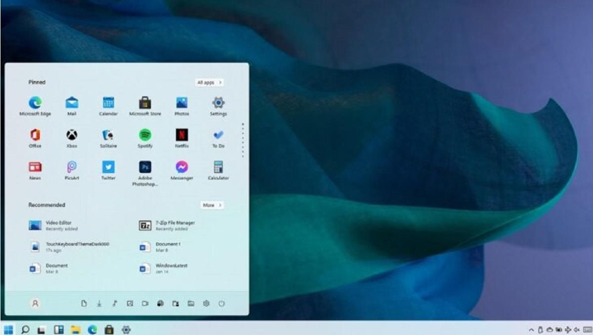Open the volume control in the system tray
593x335 pixels.
(576, 329)
